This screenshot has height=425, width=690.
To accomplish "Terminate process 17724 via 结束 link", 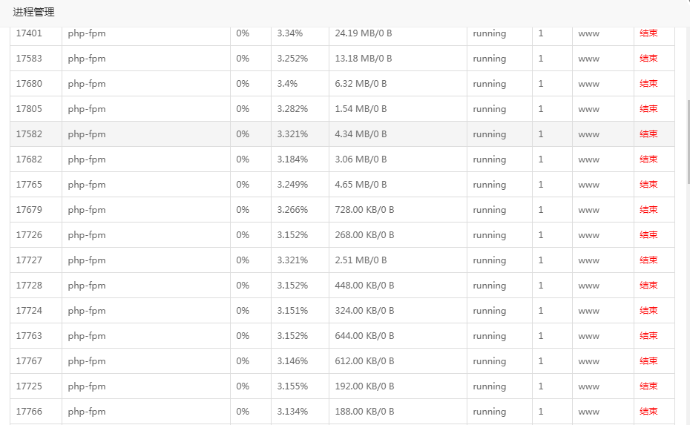I will (648, 311).
